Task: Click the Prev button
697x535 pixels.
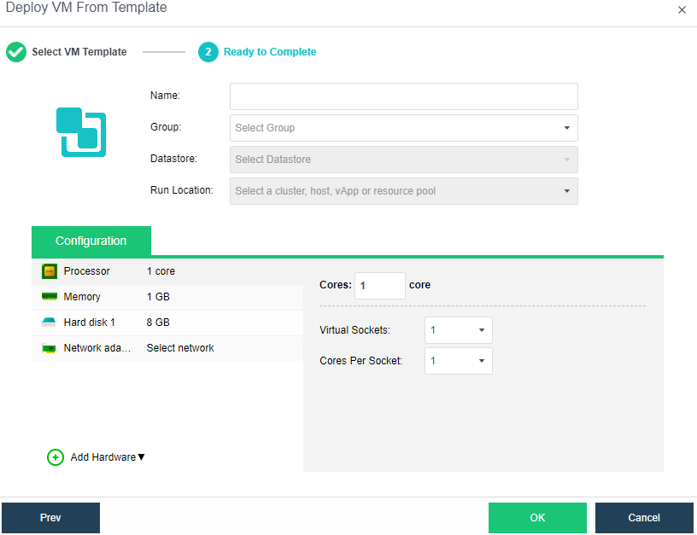Action: pyautogui.click(x=50, y=518)
